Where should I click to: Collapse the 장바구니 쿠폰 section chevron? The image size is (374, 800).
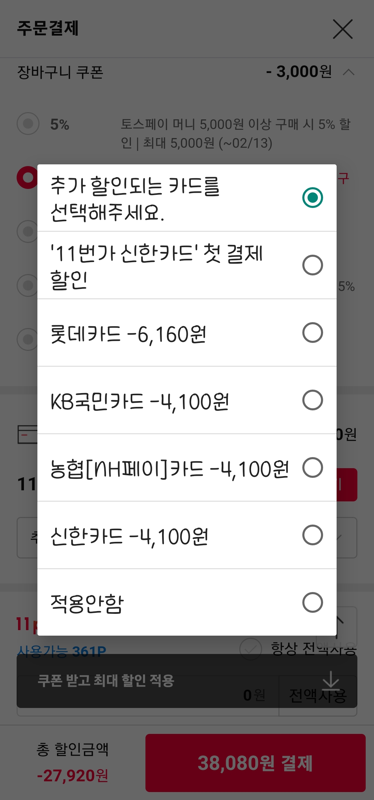coord(348,72)
